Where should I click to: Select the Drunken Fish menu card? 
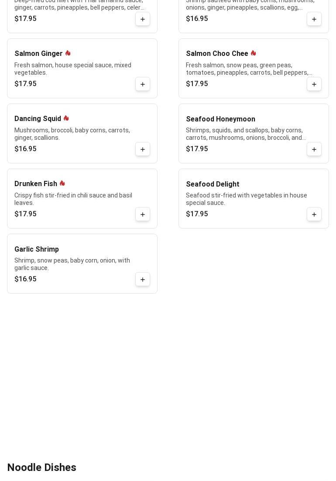82,198
